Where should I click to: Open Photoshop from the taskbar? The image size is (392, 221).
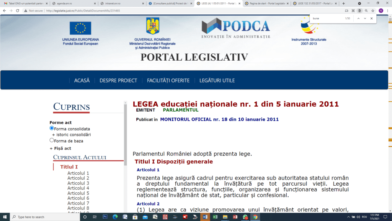click(105, 217)
